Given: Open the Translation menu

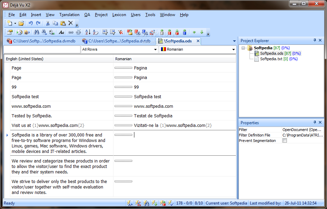Looking at the screenshot, I should (69, 15).
